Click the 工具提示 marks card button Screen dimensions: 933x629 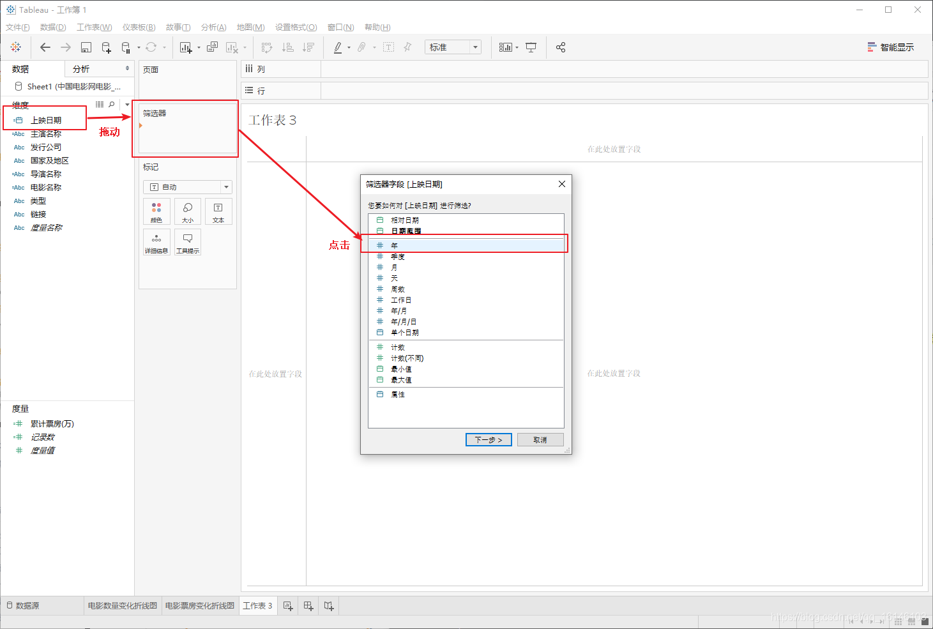point(188,242)
